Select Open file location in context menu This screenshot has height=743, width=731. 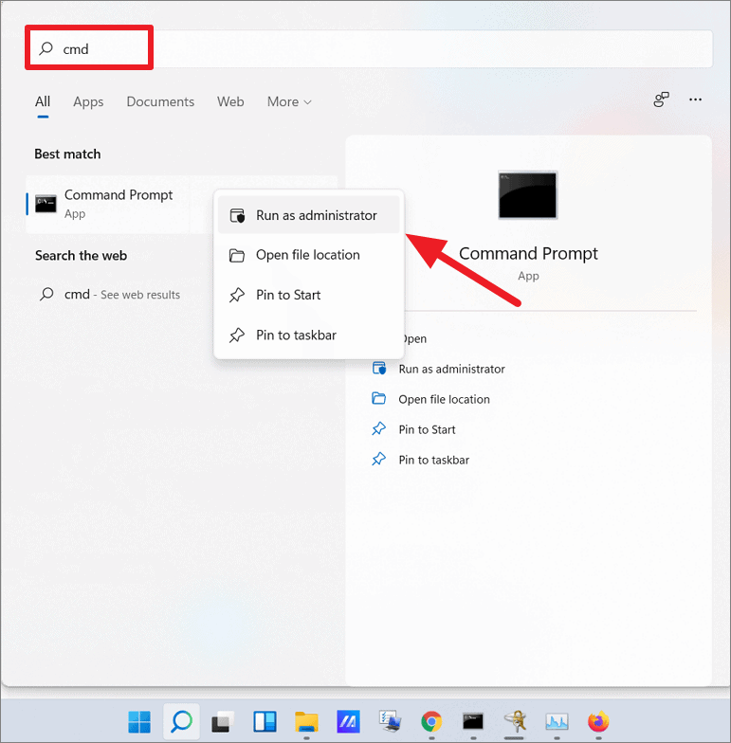coord(309,255)
